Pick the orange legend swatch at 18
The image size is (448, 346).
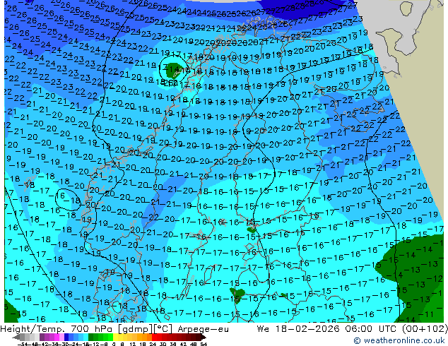click(144, 337)
